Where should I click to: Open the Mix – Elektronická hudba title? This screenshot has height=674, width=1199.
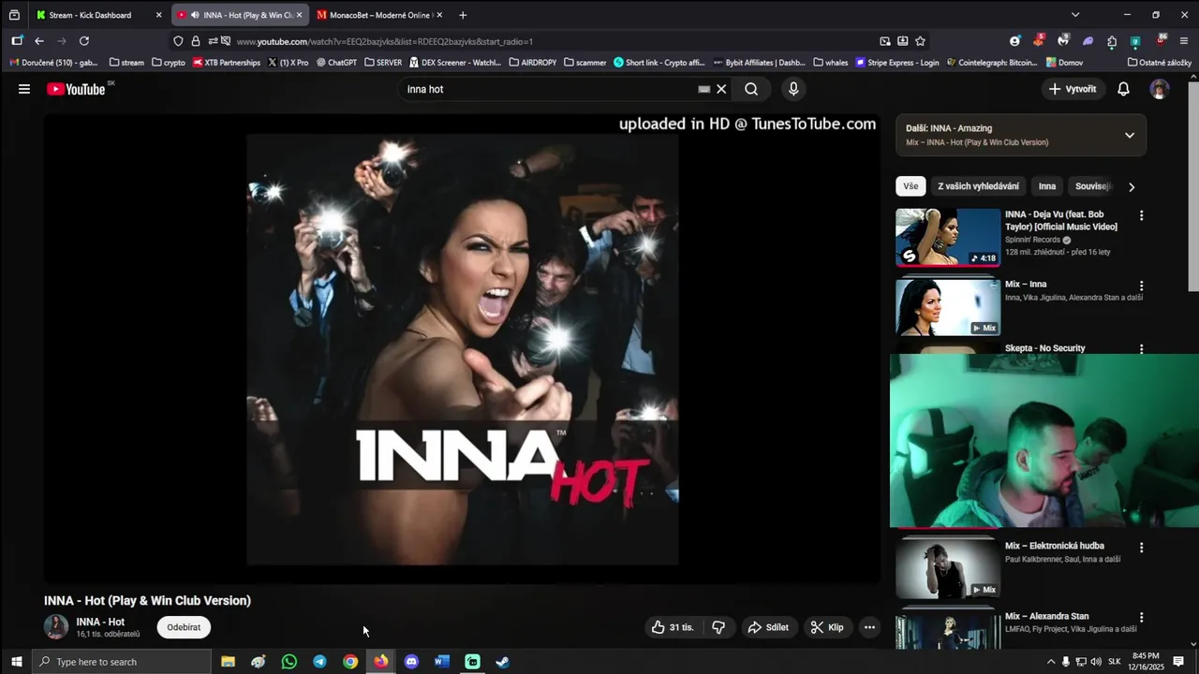[1054, 546]
